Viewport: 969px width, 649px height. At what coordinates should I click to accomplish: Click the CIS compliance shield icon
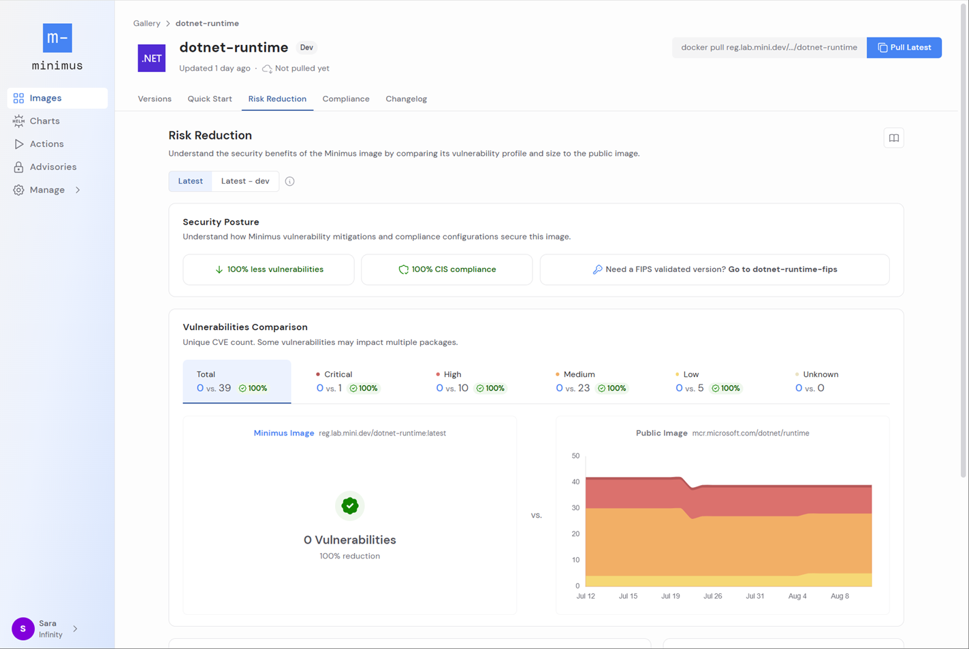click(x=403, y=269)
